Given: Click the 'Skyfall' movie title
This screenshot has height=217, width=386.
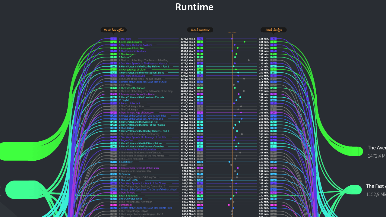Looking at the screenshot, I should click(124, 100).
